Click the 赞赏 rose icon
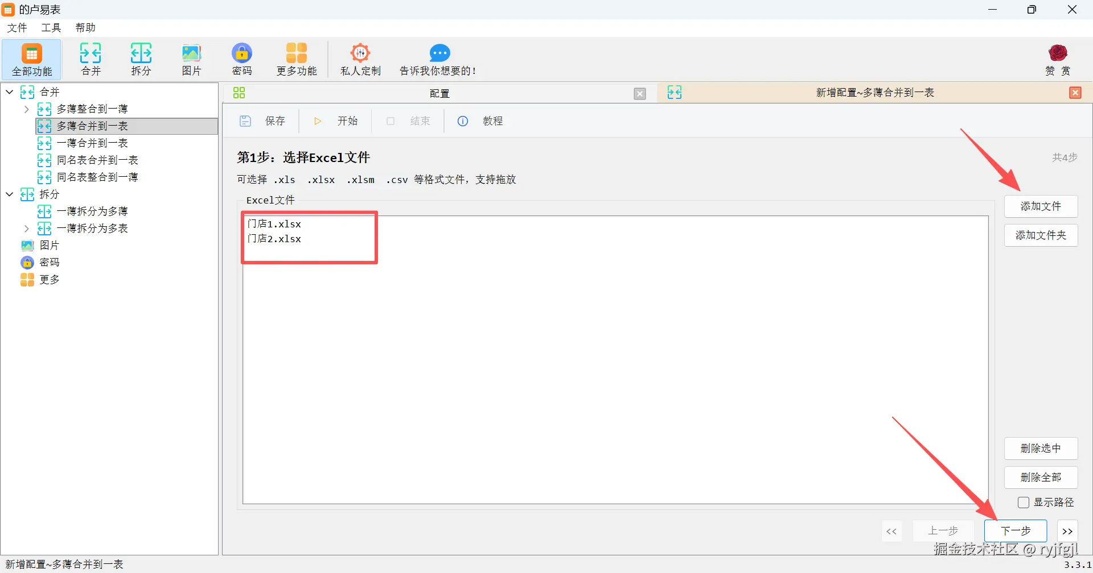The image size is (1093, 573). tap(1058, 53)
